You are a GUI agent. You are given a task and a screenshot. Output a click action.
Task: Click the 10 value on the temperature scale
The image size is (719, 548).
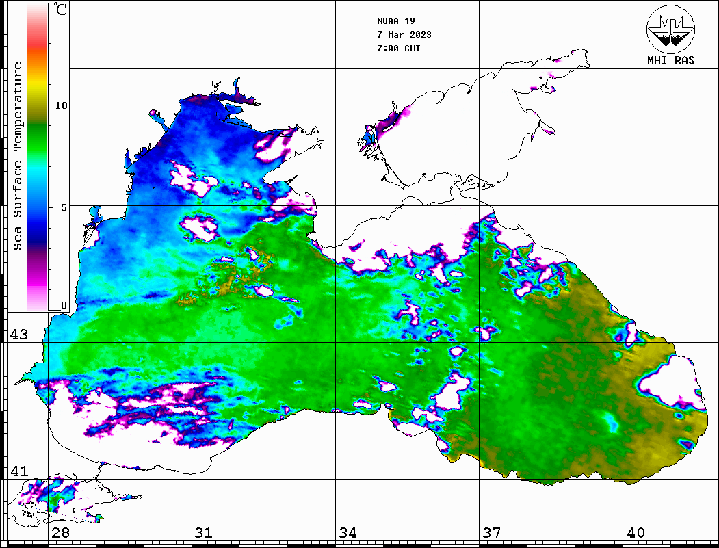(61, 105)
